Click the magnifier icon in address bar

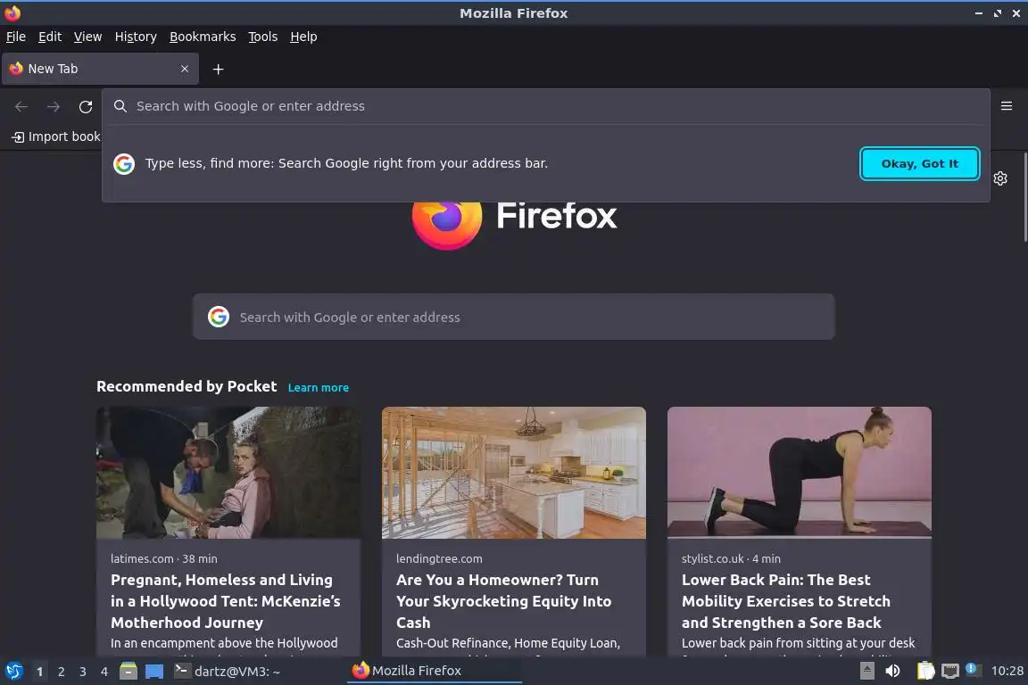tap(120, 106)
